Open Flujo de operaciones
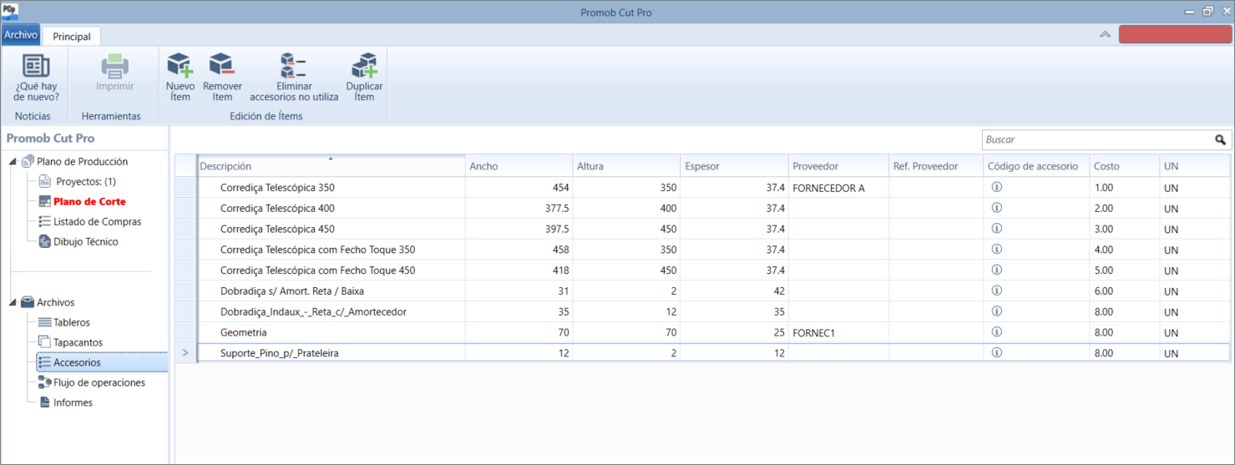Viewport: 1235px width, 465px height. (99, 382)
